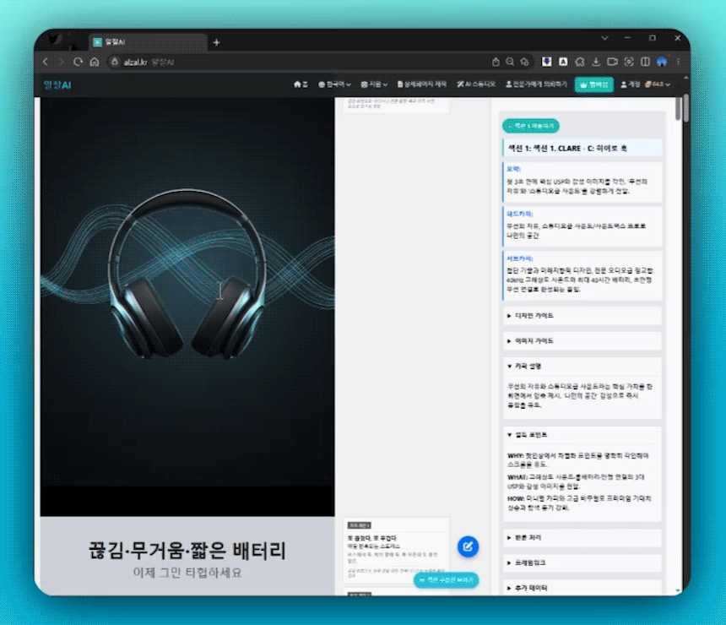Open AI 스튜디오 from the navigation bar

pos(476,84)
